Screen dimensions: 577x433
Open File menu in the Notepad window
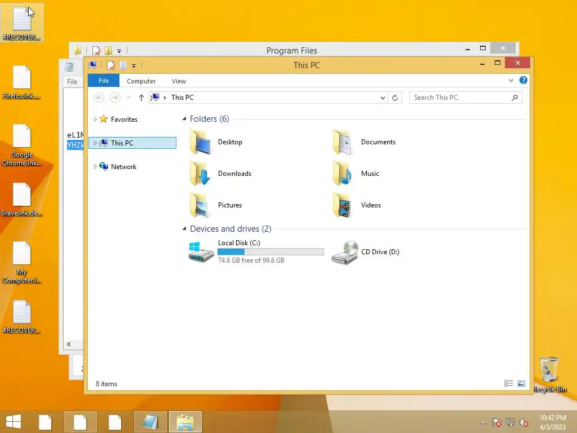72,81
